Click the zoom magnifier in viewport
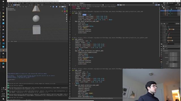The height and width of the screenshot is (101, 181). 67,15
